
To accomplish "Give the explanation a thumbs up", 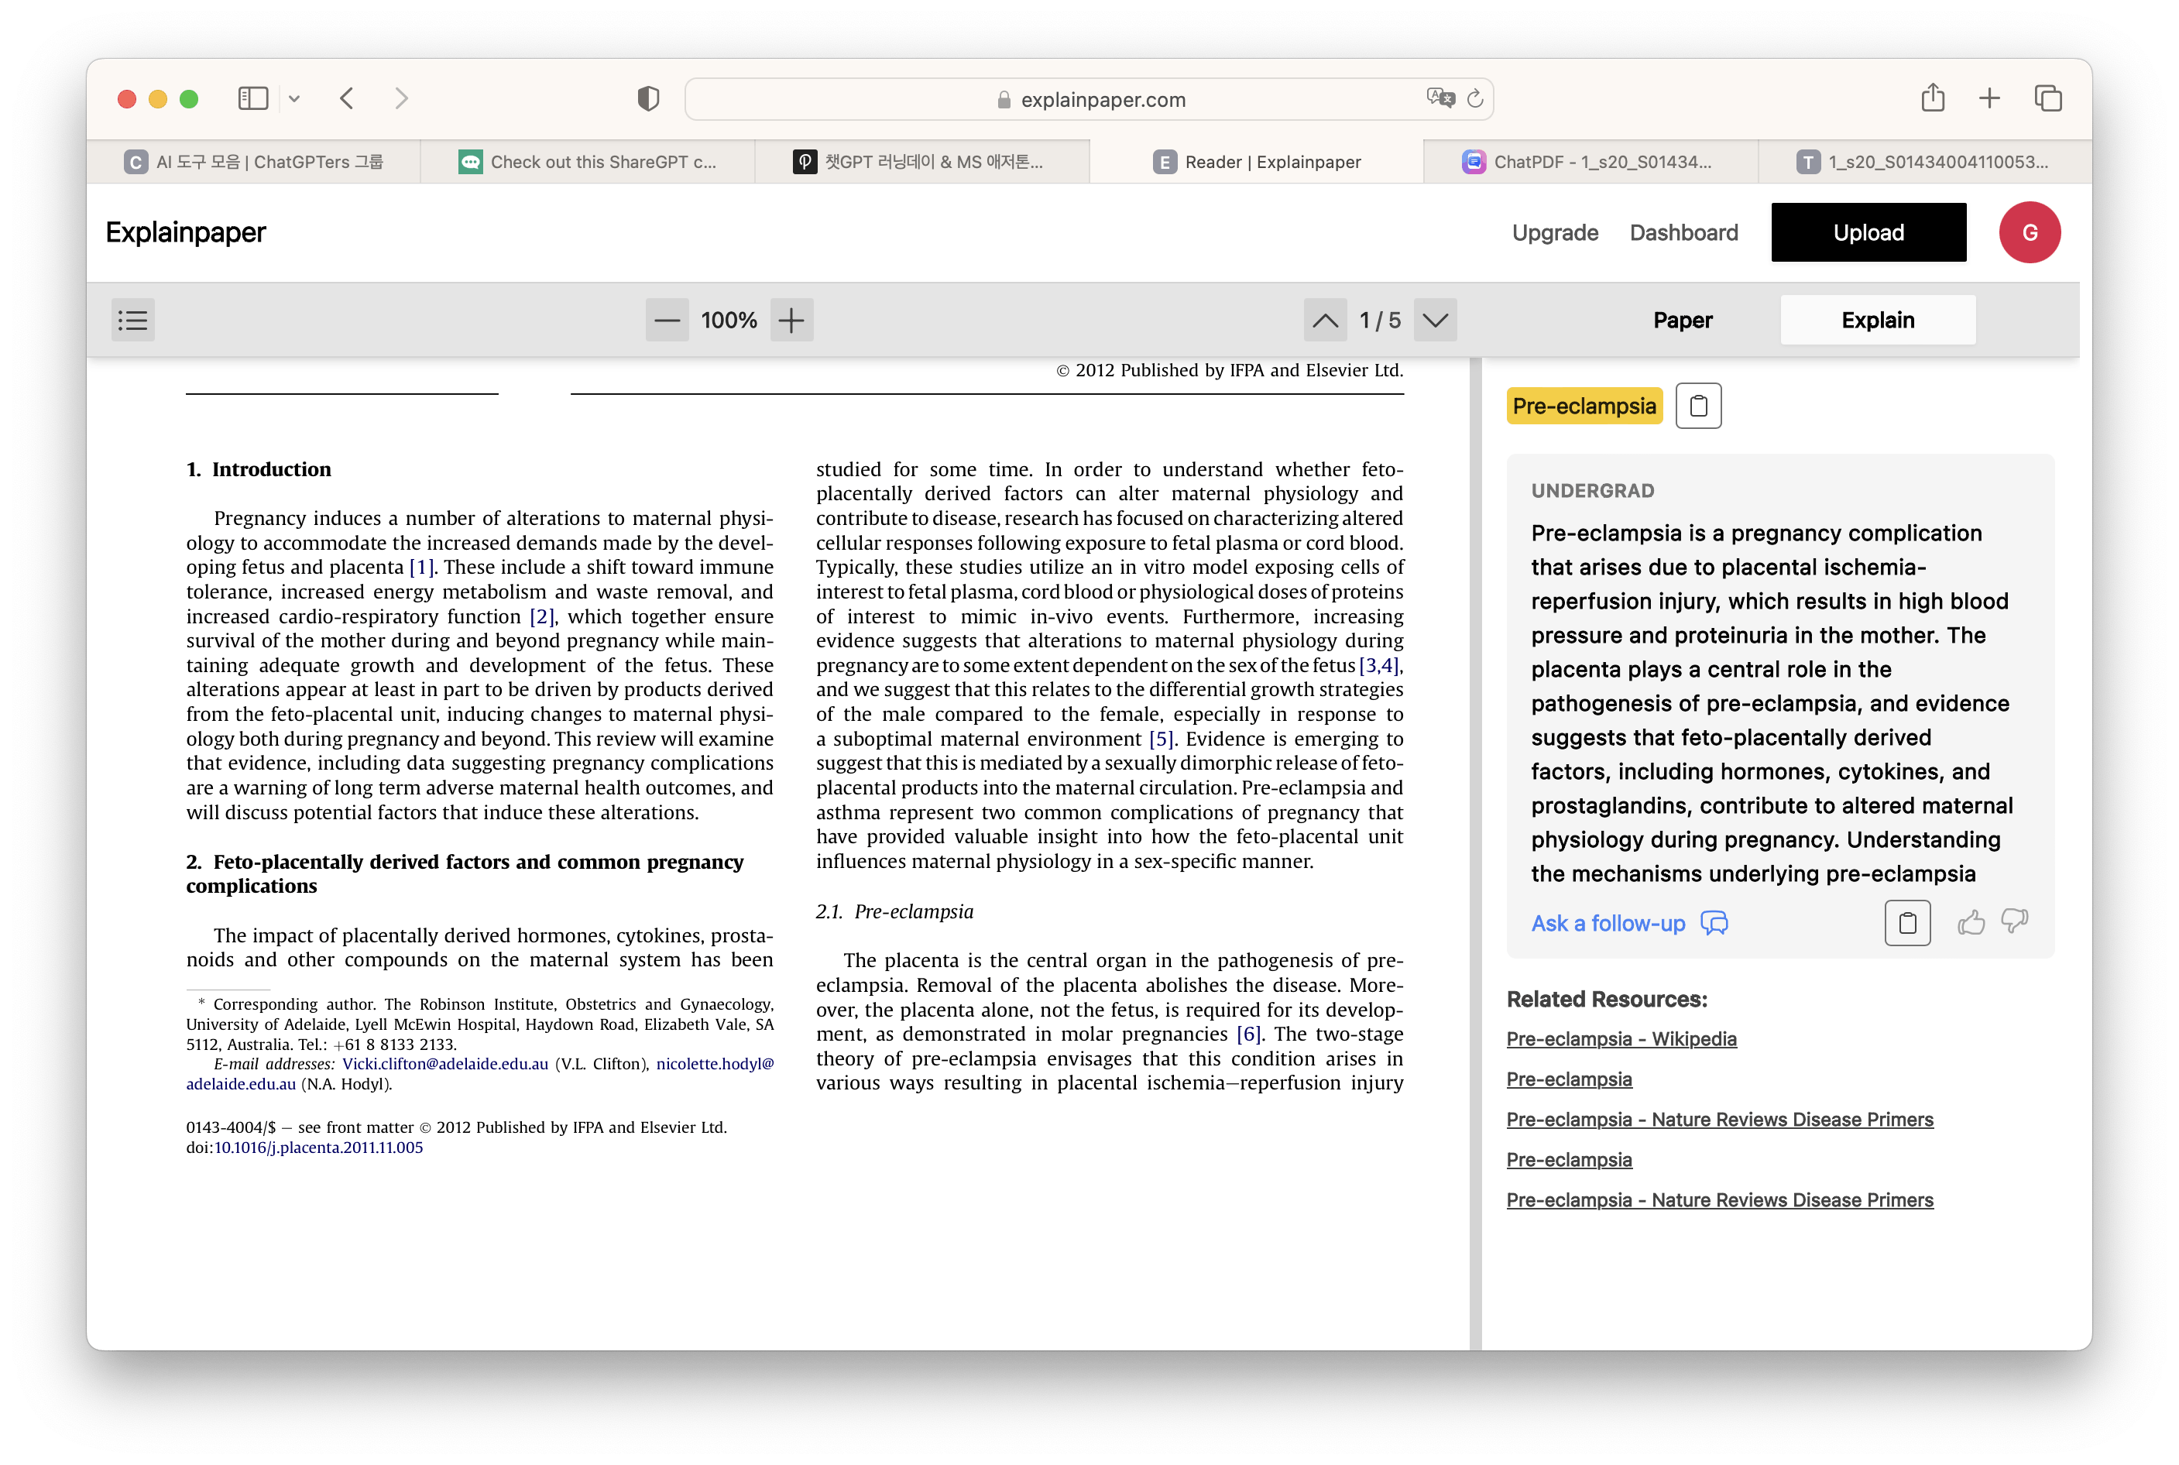I will tap(1971, 923).
